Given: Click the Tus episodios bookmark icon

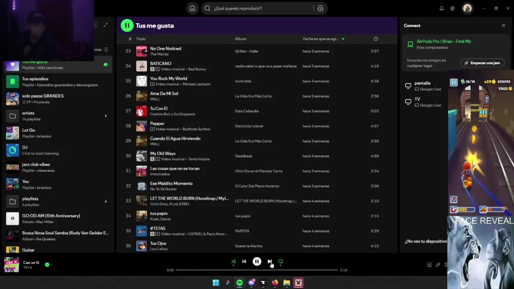Looking at the screenshot, I should point(12,81).
